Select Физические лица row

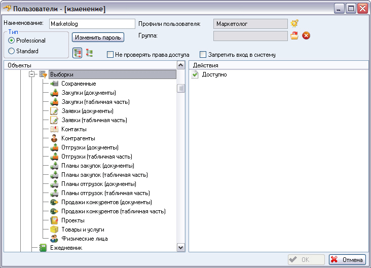[85, 239]
